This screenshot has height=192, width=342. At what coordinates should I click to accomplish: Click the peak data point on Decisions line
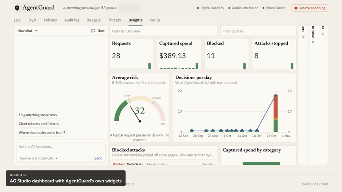coord(275,95)
